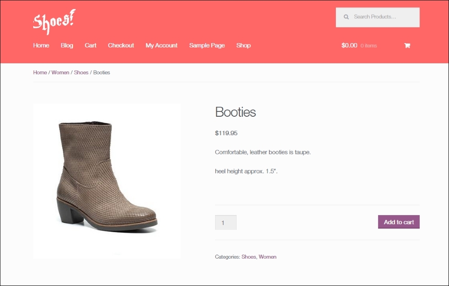The height and width of the screenshot is (286, 449).
Task: Click the search magnifier icon
Action: click(x=346, y=17)
